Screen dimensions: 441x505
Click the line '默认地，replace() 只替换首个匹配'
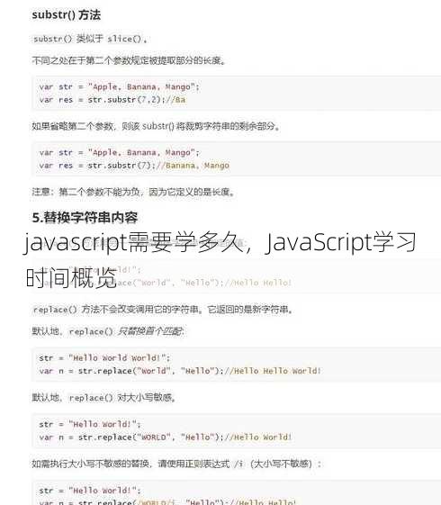click(108, 331)
